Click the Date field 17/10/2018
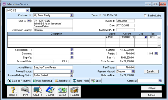Viewport: 168px width, 100px height. (125, 26)
